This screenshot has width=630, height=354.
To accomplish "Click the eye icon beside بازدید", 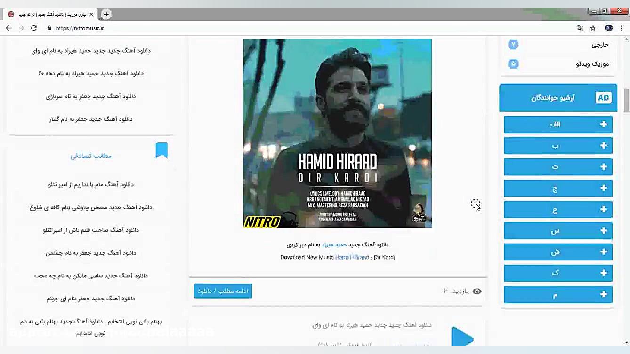I will pos(477,291).
